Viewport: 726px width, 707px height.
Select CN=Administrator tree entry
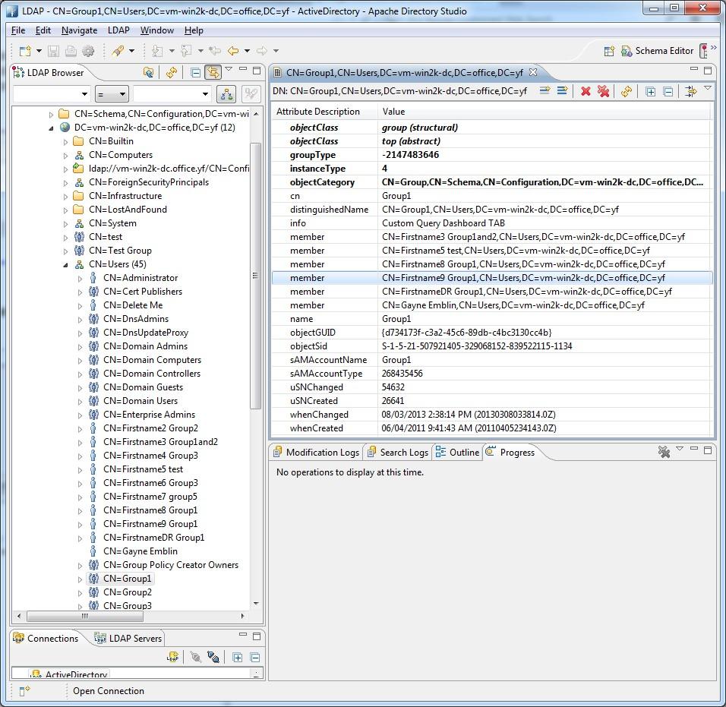[140, 278]
